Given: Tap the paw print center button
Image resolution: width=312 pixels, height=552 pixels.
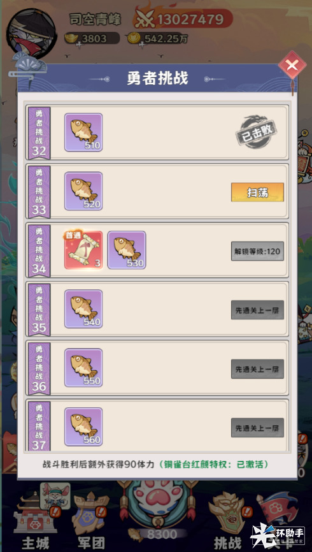Looking at the screenshot, I should 156,504.
